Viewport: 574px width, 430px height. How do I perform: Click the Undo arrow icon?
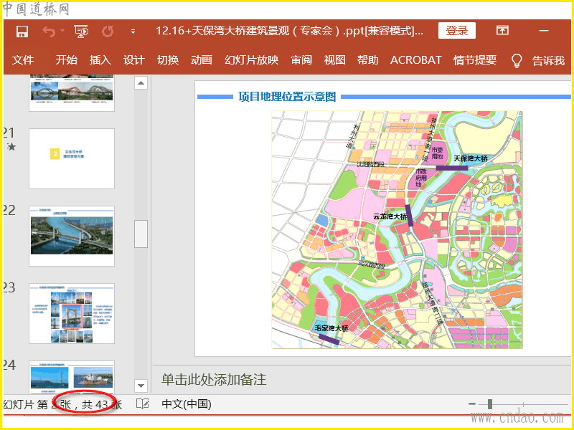pyautogui.click(x=48, y=31)
